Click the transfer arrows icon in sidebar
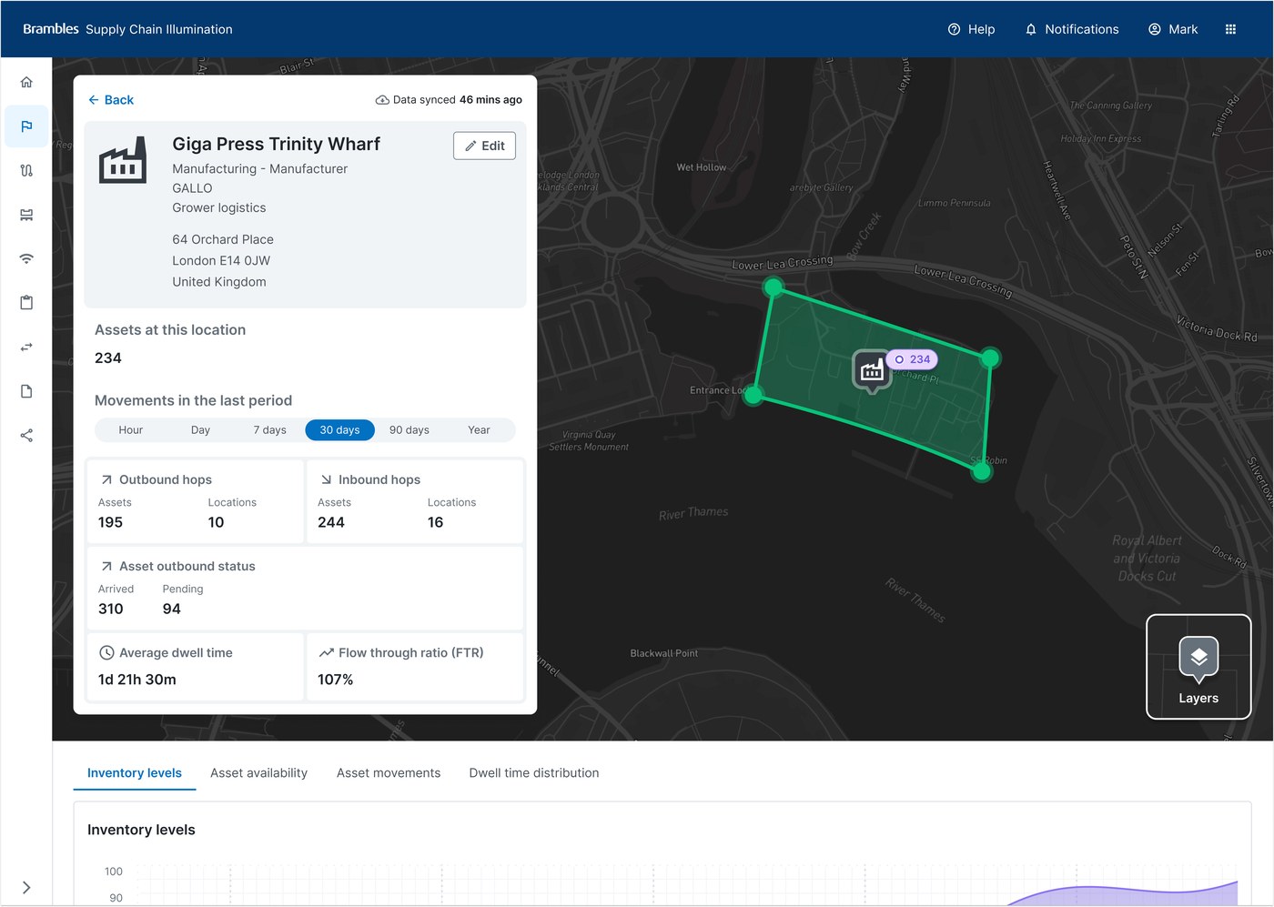The height and width of the screenshot is (907, 1274). (26, 347)
